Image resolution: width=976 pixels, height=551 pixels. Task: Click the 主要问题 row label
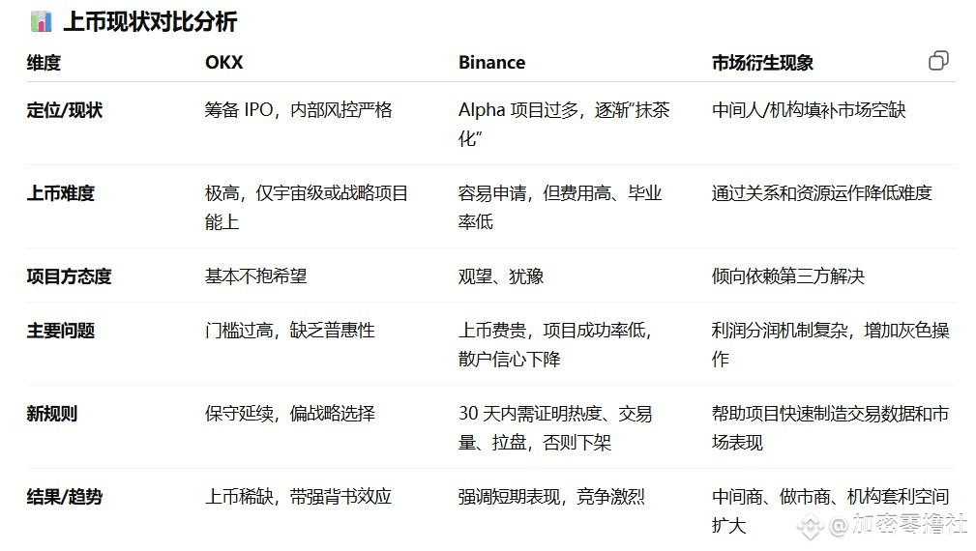pos(60,331)
